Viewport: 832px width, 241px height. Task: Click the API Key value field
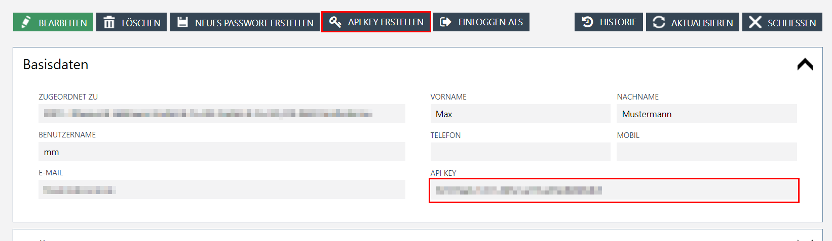pos(614,190)
